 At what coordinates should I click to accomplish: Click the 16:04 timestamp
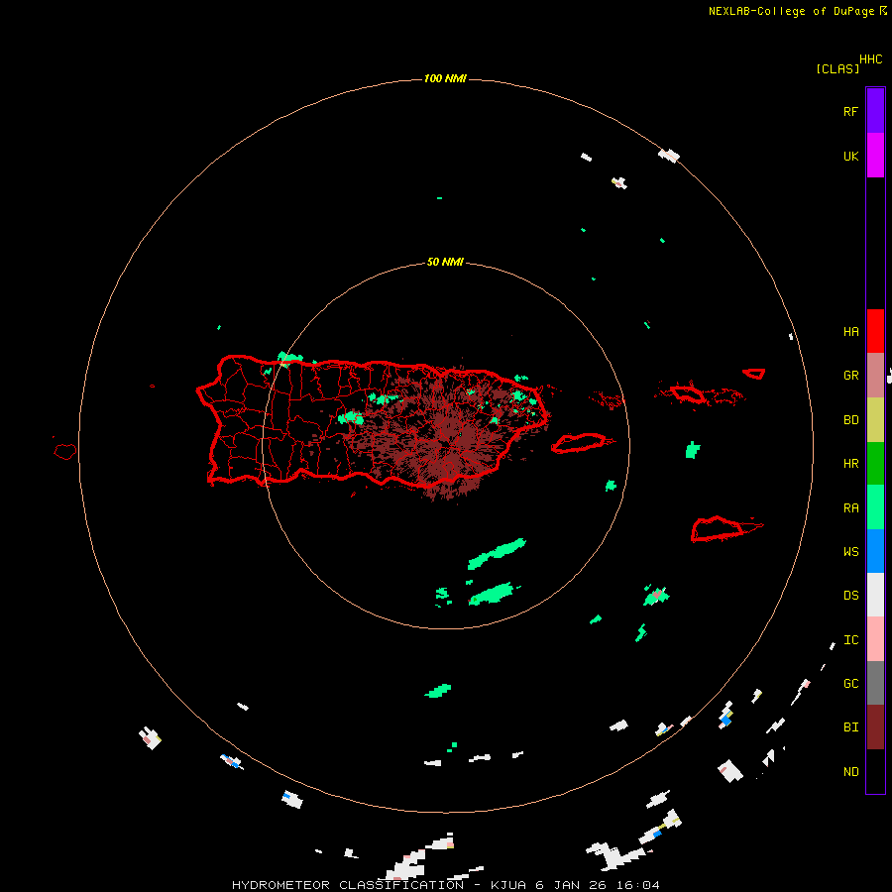coord(637,885)
